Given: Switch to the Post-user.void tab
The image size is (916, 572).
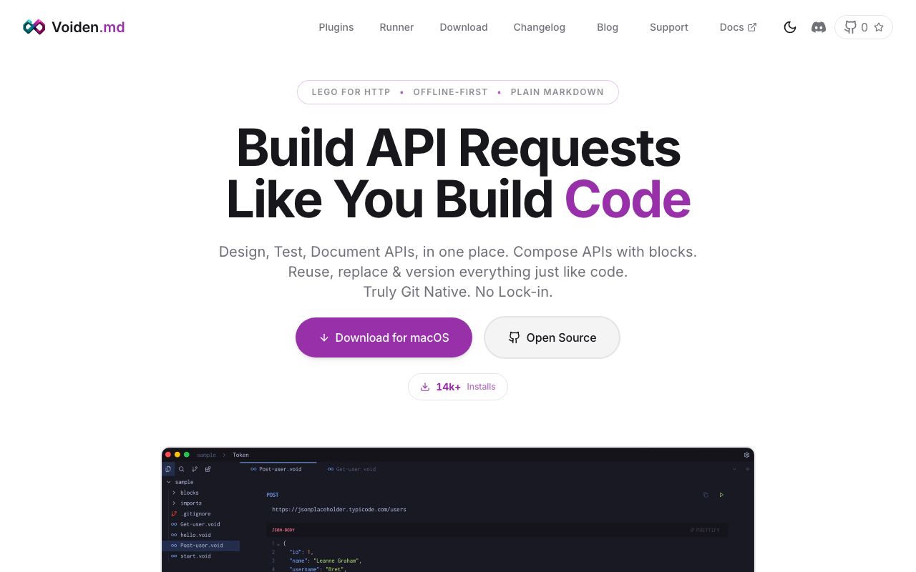Looking at the screenshot, I should (276, 469).
